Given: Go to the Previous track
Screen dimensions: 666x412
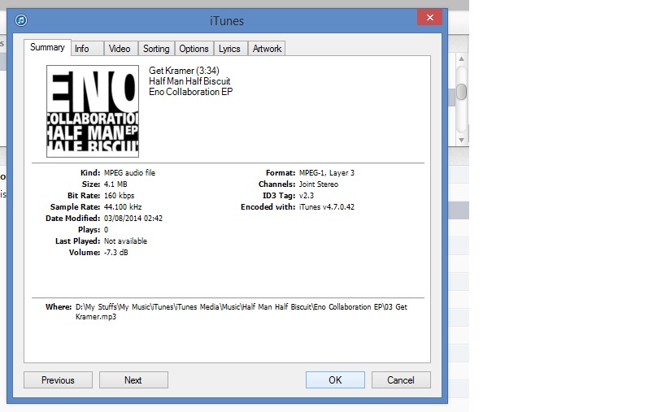Looking at the screenshot, I should pyautogui.click(x=58, y=380).
